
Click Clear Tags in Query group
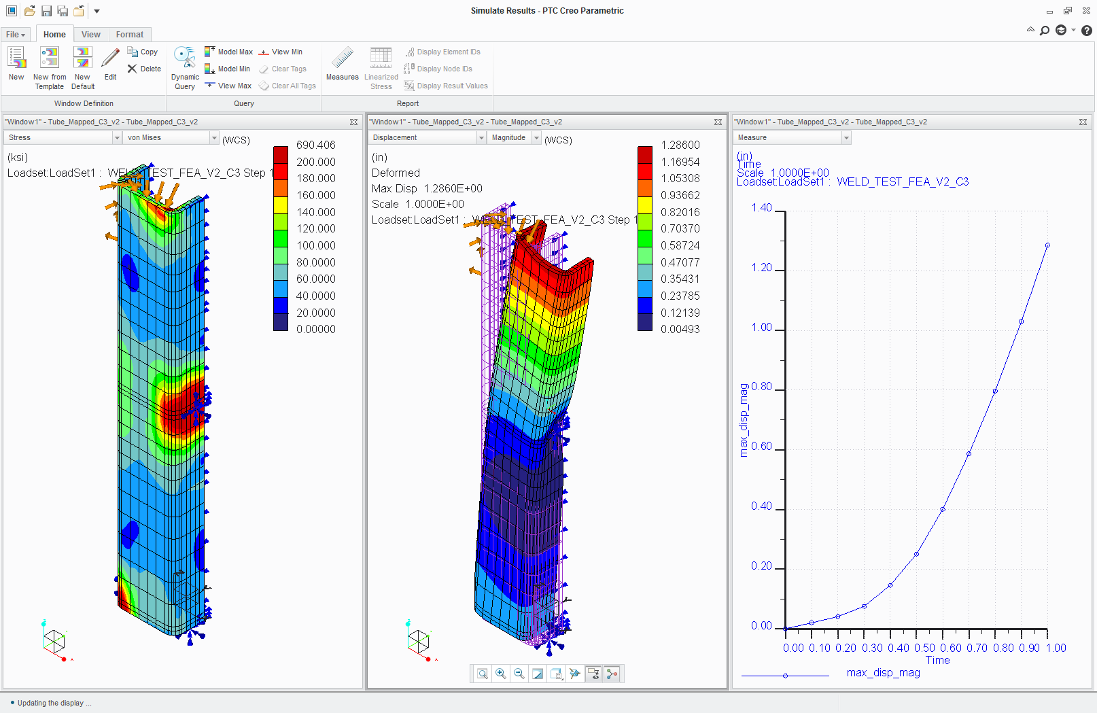tap(283, 69)
